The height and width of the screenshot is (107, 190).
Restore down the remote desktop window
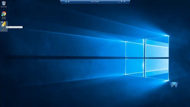(x=121, y=1)
